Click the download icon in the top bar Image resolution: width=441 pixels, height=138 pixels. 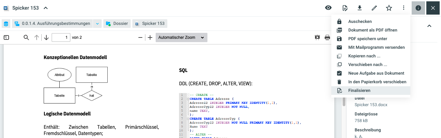pyautogui.click(x=360, y=8)
